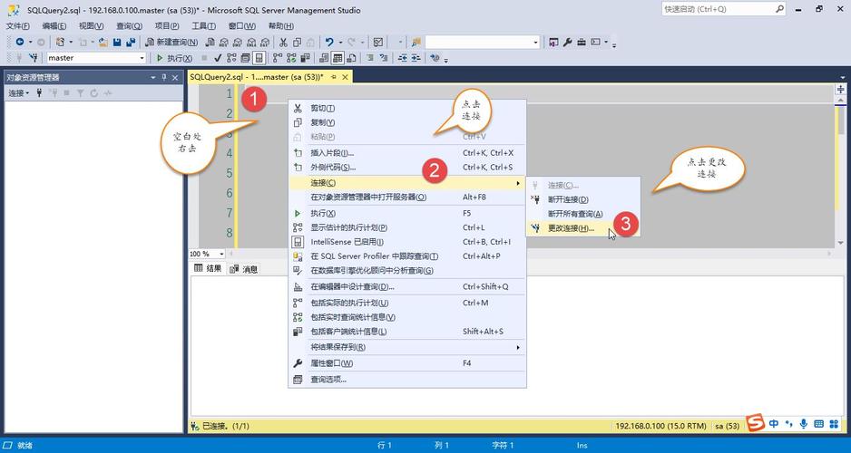Select 在编辑器中设计查询(D)... menu entry

tap(407, 286)
